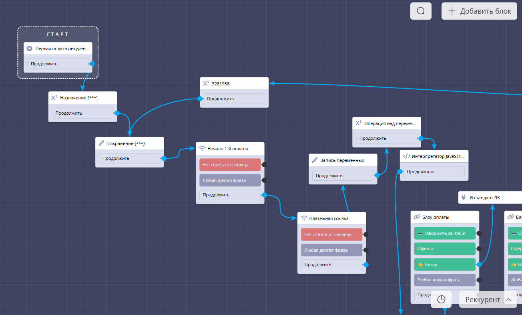This screenshot has height=315, width=522.
Task: Click the link icon in 'Блок оплаты'
Action: click(417, 217)
